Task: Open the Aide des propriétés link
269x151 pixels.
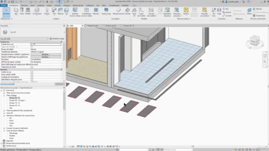Action: pyautogui.click(x=8, y=84)
